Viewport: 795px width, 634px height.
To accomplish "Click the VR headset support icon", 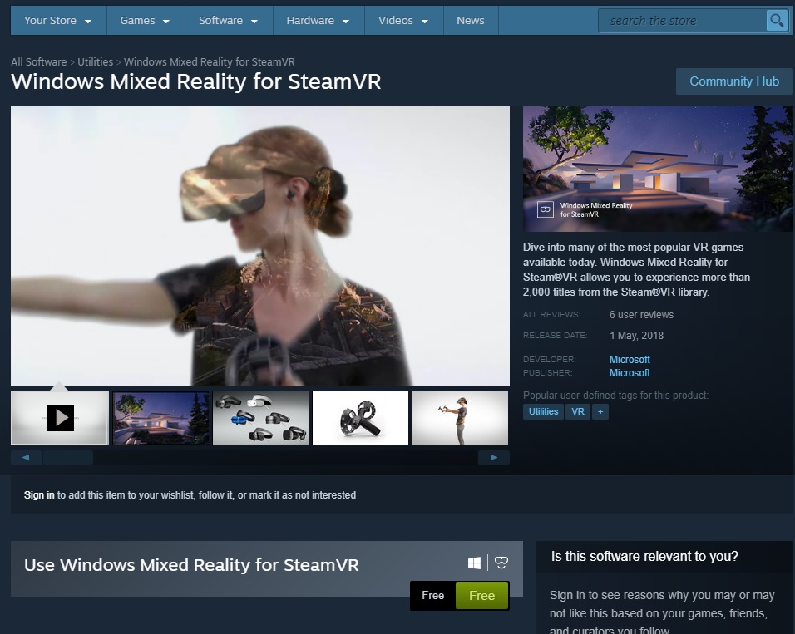I will 500,563.
